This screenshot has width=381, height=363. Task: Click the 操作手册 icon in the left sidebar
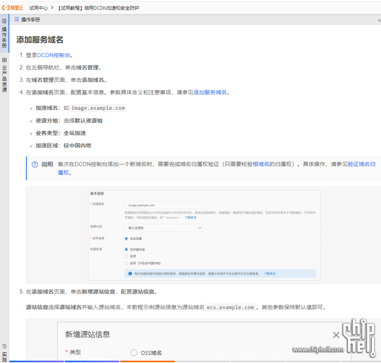[4, 21]
